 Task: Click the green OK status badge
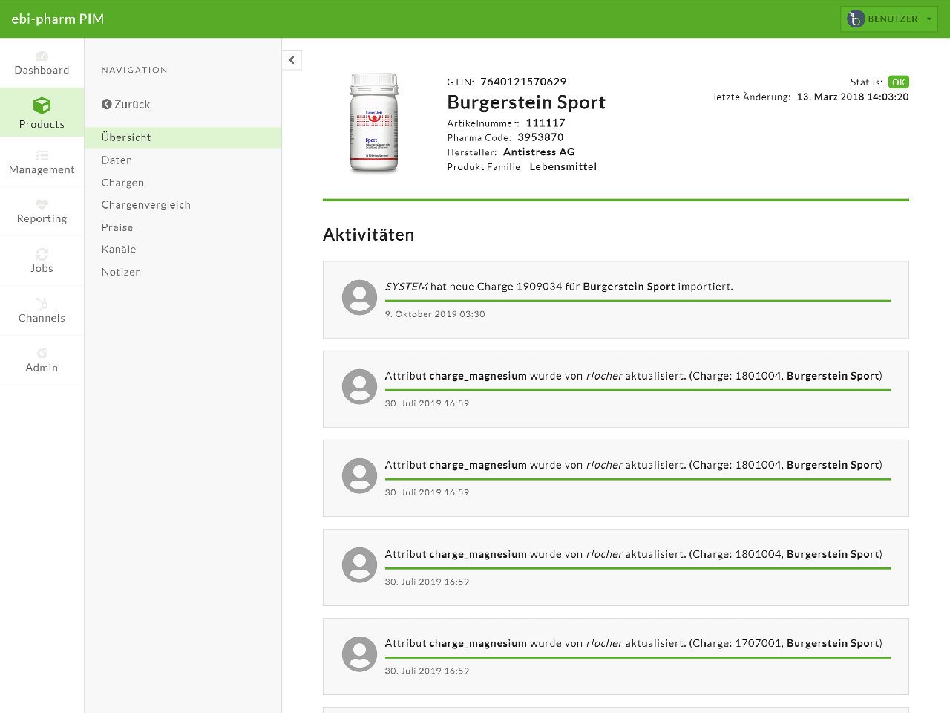[x=899, y=82]
